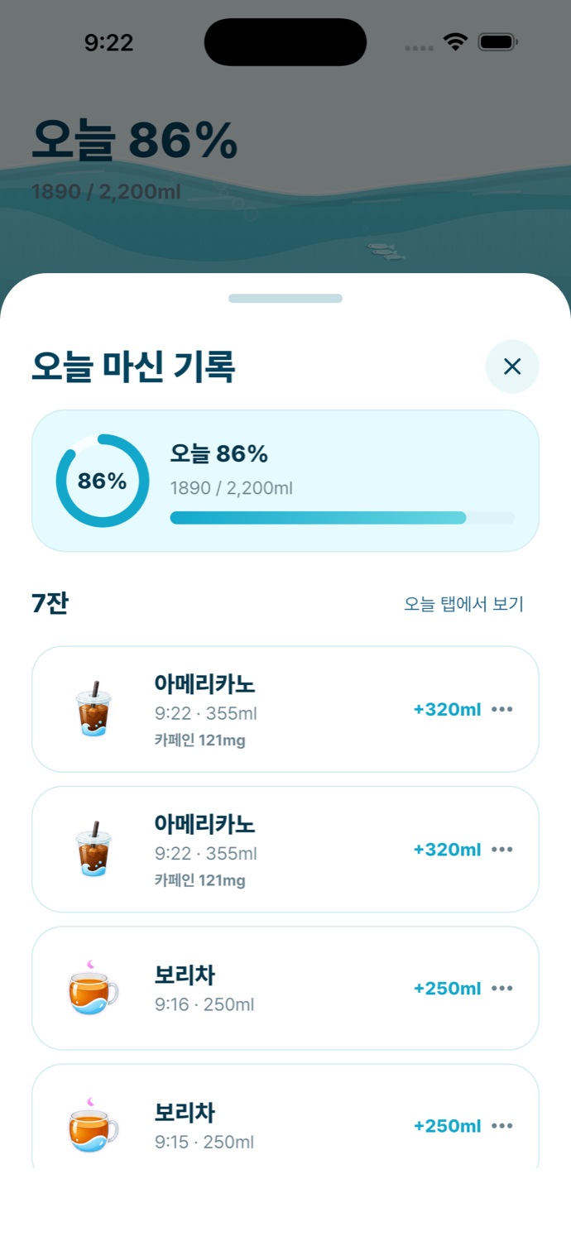
Task: Tap +250ml on the 9:15 보리차 entry
Action: coord(447,1126)
